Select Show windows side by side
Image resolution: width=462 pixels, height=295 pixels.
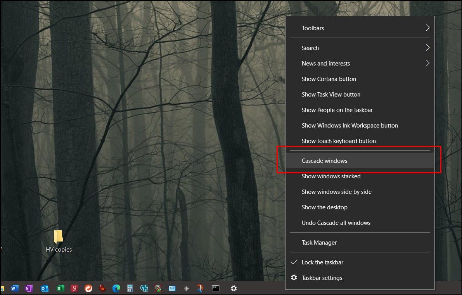pyautogui.click(x=360, y=191)
